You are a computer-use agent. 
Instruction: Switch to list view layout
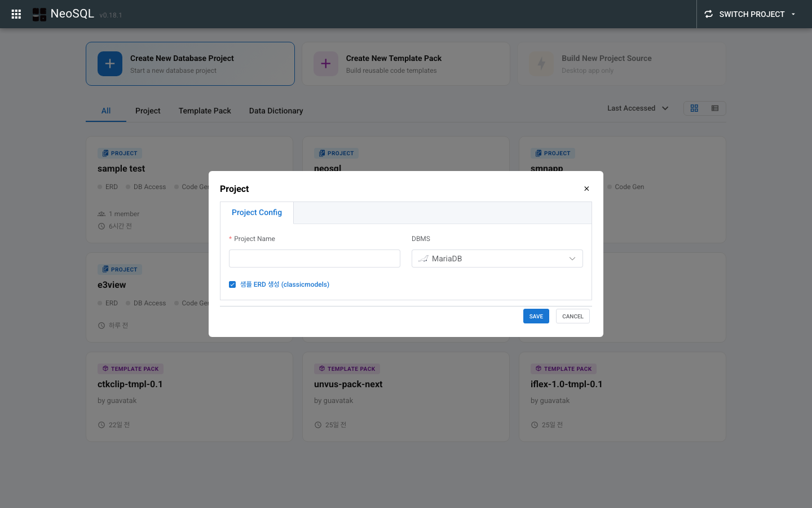point(714,108)
